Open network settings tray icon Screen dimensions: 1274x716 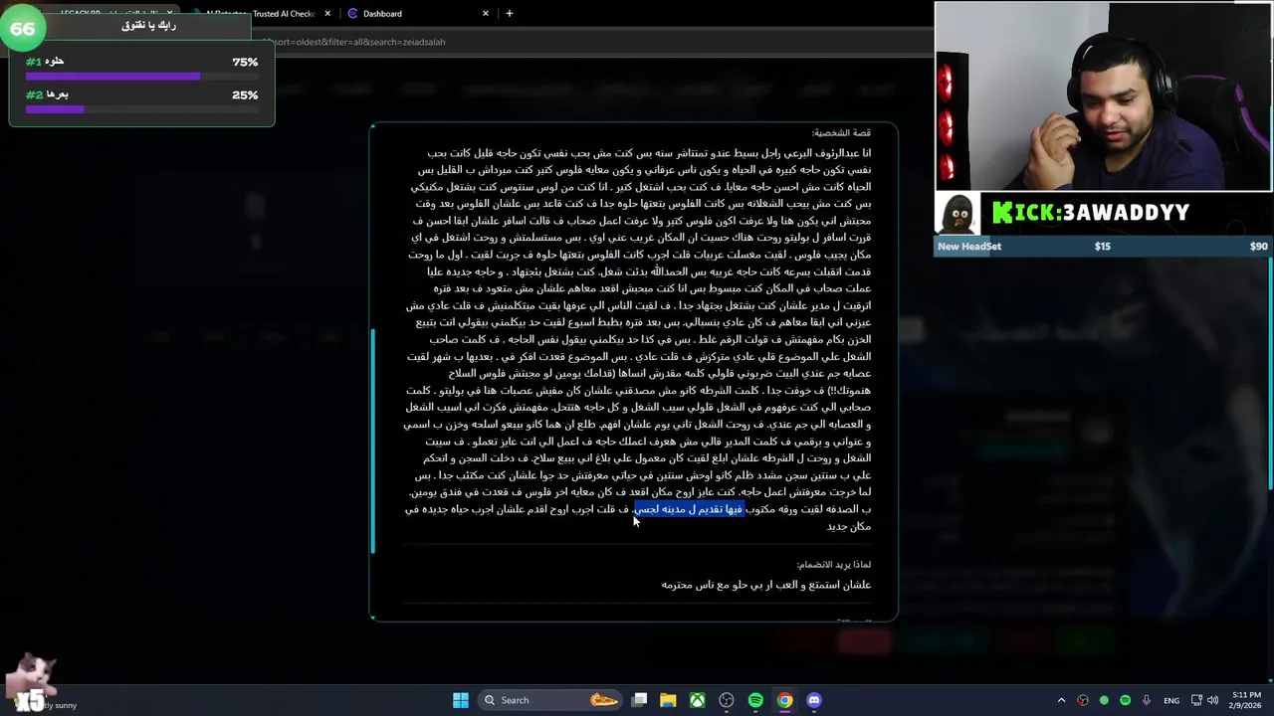pyautogui.click(x=1198, y=700)
